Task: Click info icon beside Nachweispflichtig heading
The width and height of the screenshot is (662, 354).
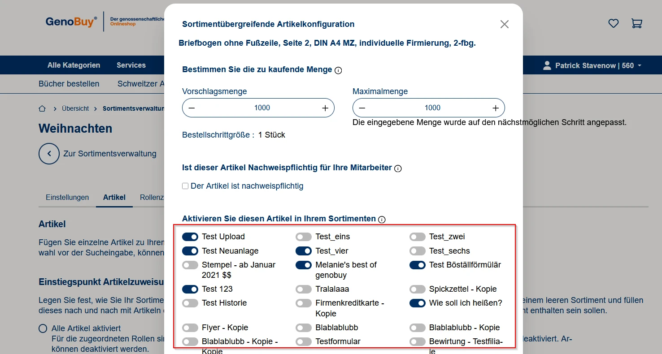Action: coord(398,168)
